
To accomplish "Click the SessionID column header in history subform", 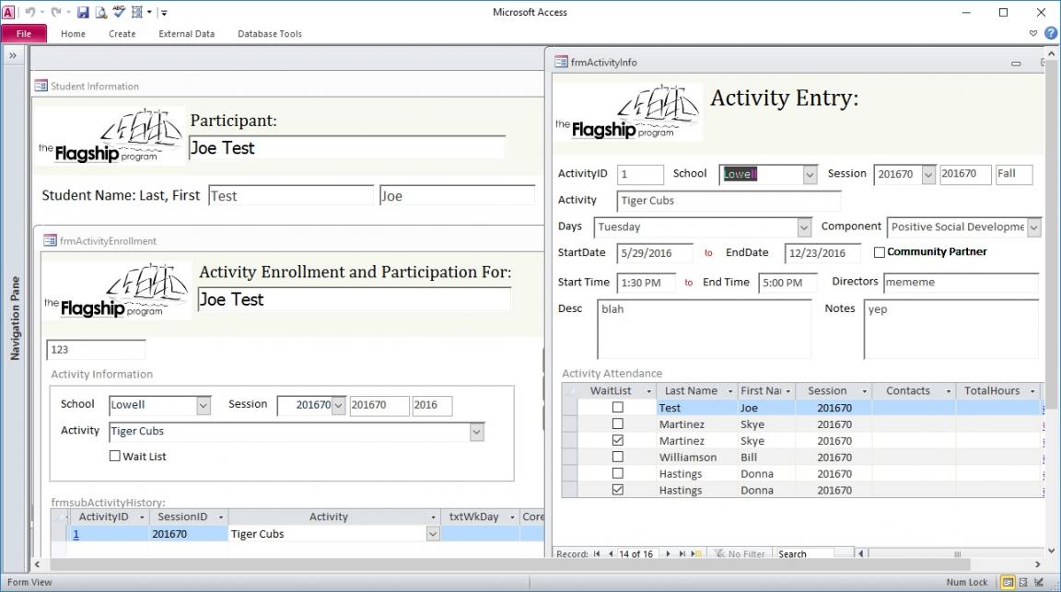I will point(189,517).
